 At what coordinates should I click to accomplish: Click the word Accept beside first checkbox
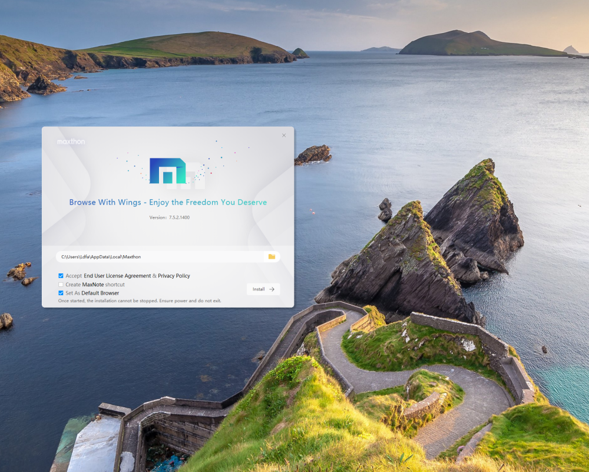coord(74,276)
